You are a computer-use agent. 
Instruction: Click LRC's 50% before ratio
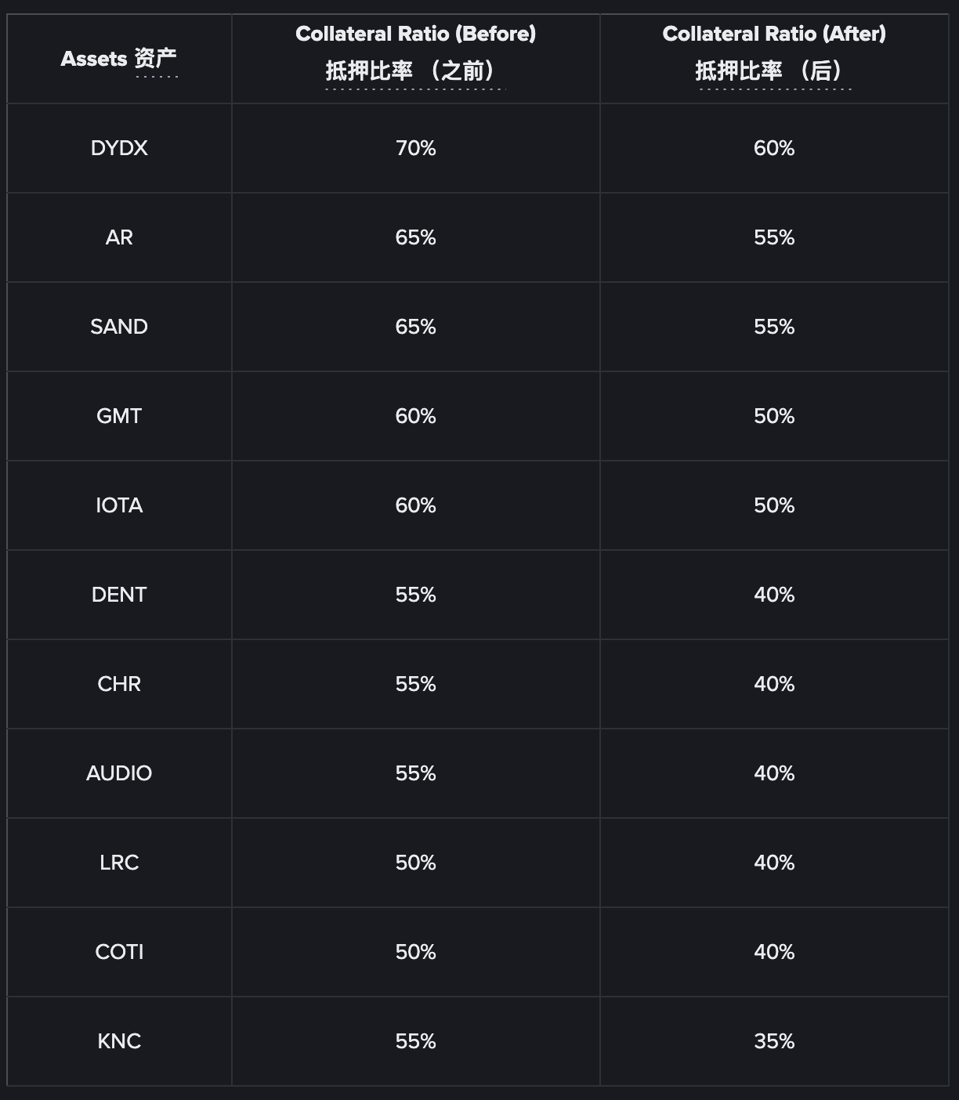(x=415, y=863)
